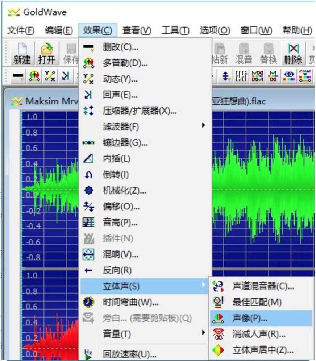Viewport: 316px width, 361px height.
Task: Expand the 音量(T) submenu
Action: click(145, 334)
